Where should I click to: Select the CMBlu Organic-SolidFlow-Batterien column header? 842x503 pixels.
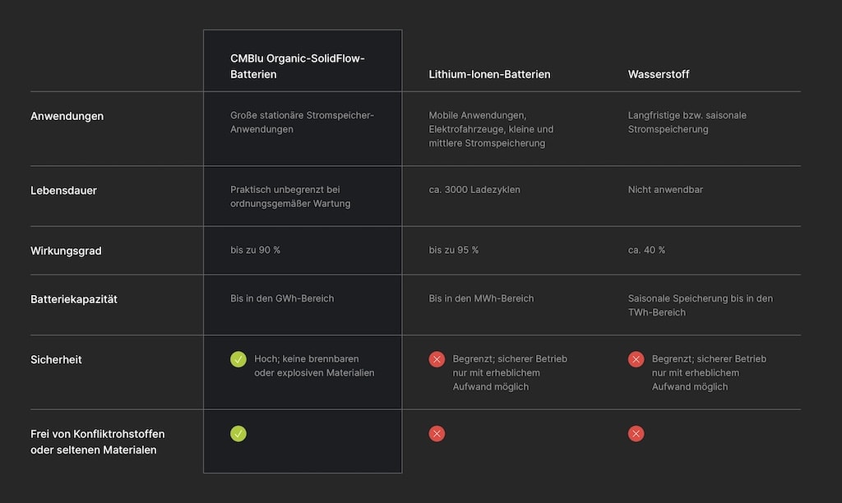click(x=298, y=66)
